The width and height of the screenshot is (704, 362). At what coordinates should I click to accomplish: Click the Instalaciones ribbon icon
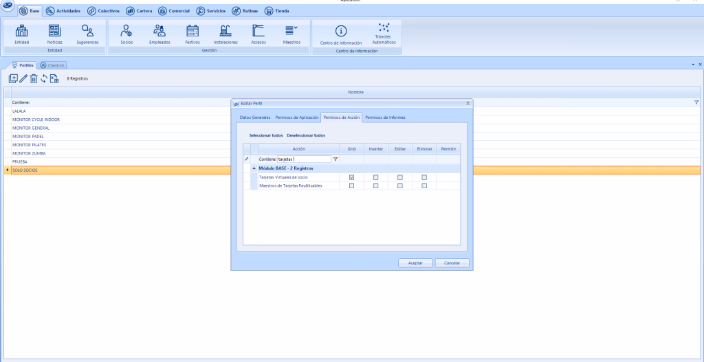[x=225, y=33]
